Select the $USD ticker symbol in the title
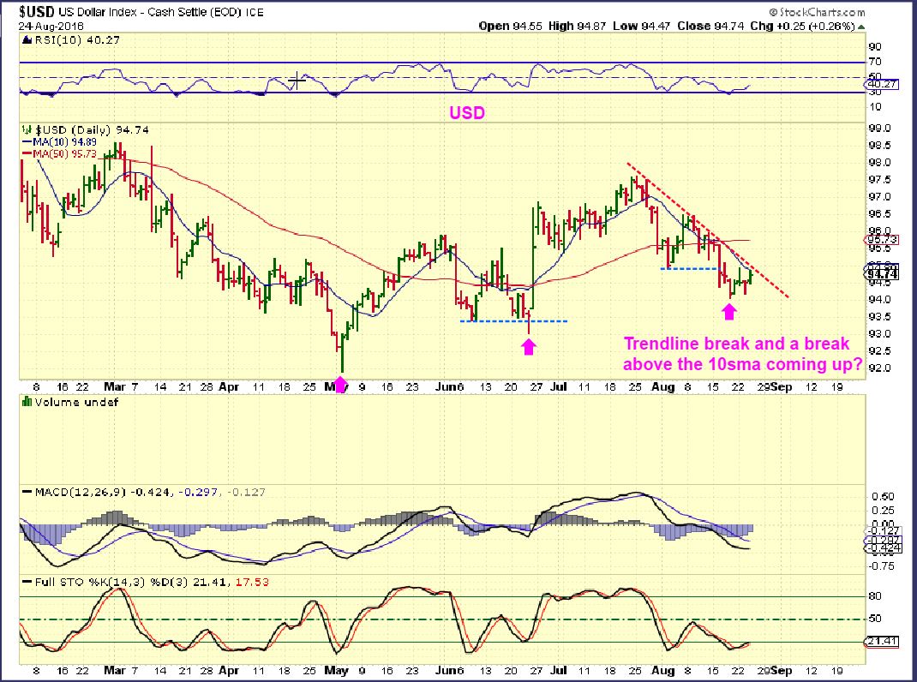This screenshot has width=917, height=682. tap(36, 11)
